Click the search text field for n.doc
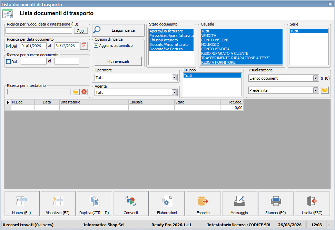This screenshot has width=335, height=230. (x=39, y=31)
